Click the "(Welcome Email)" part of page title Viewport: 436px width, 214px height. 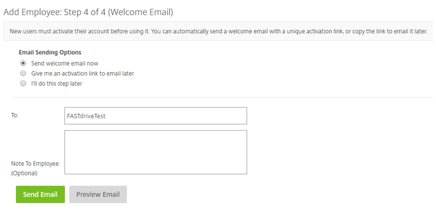[140, 12]
